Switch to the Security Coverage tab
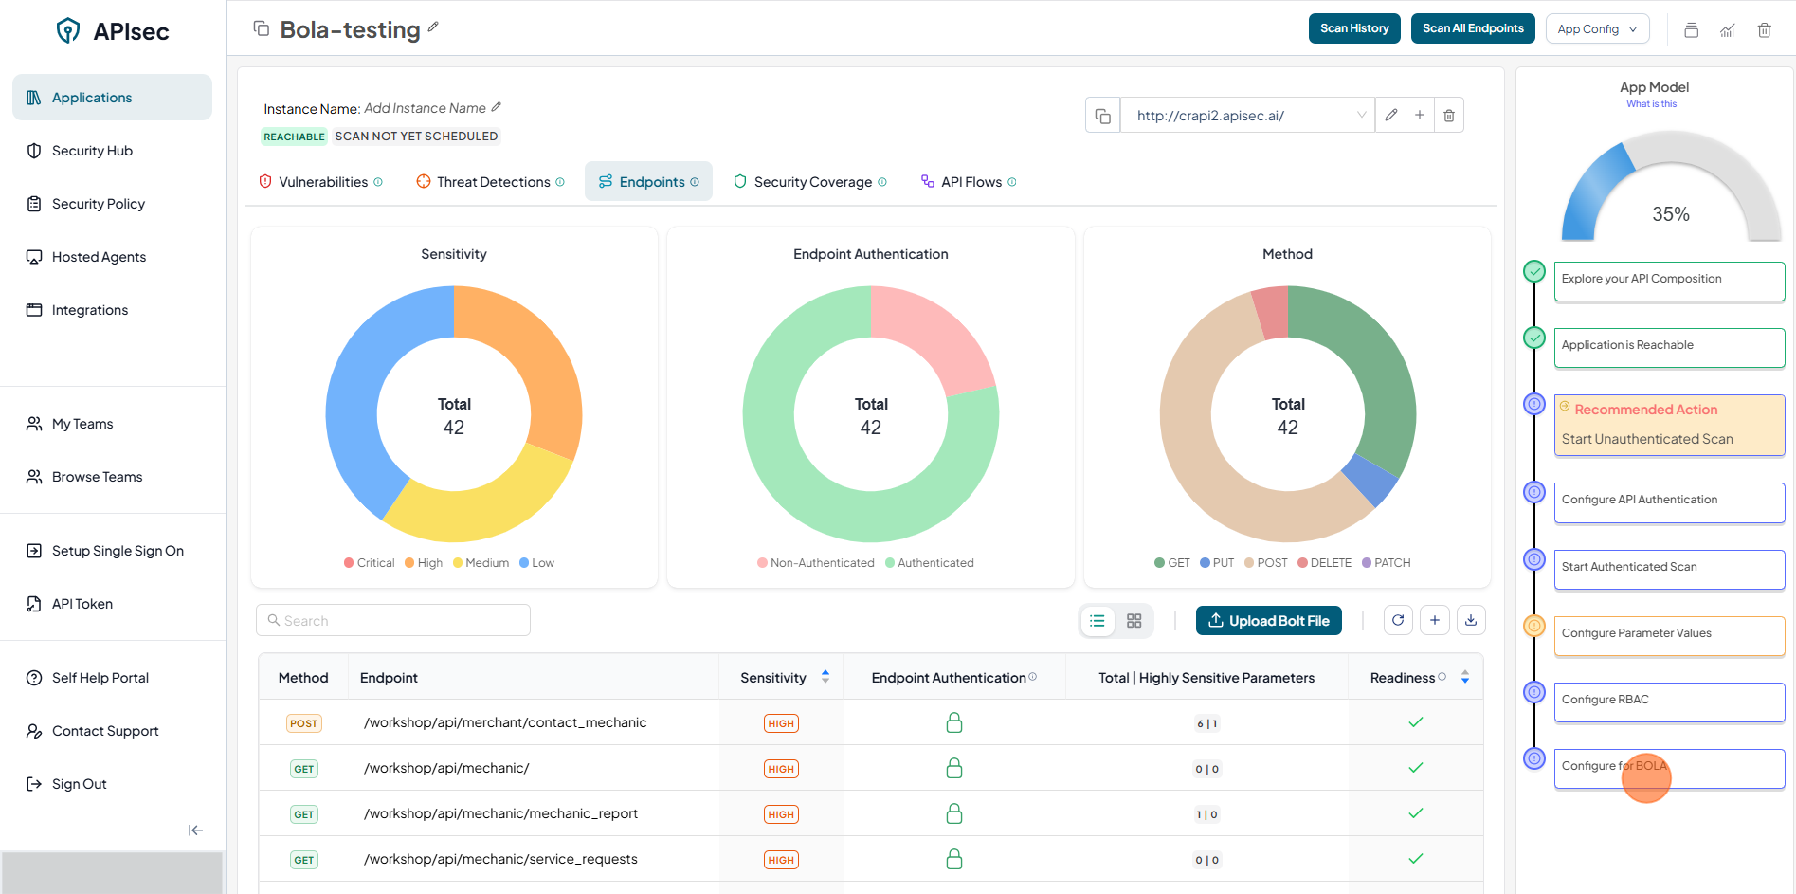This screenshot has width=1796, height=894. pos(811,182)
